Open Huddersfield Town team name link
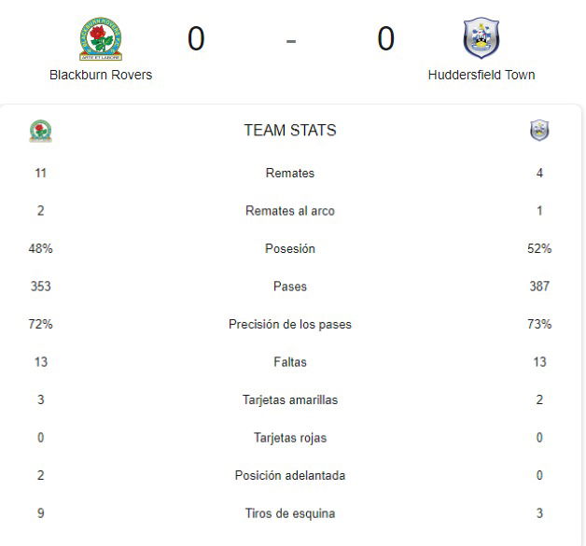 pos(481,75)
